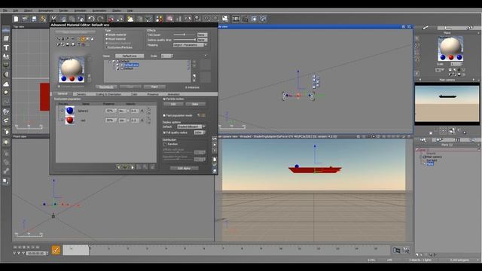Image resolution: width=482 pixels, height=271 pixels.
Task: Toggle the Full quality radius checkbox
Action: (164, 132)
